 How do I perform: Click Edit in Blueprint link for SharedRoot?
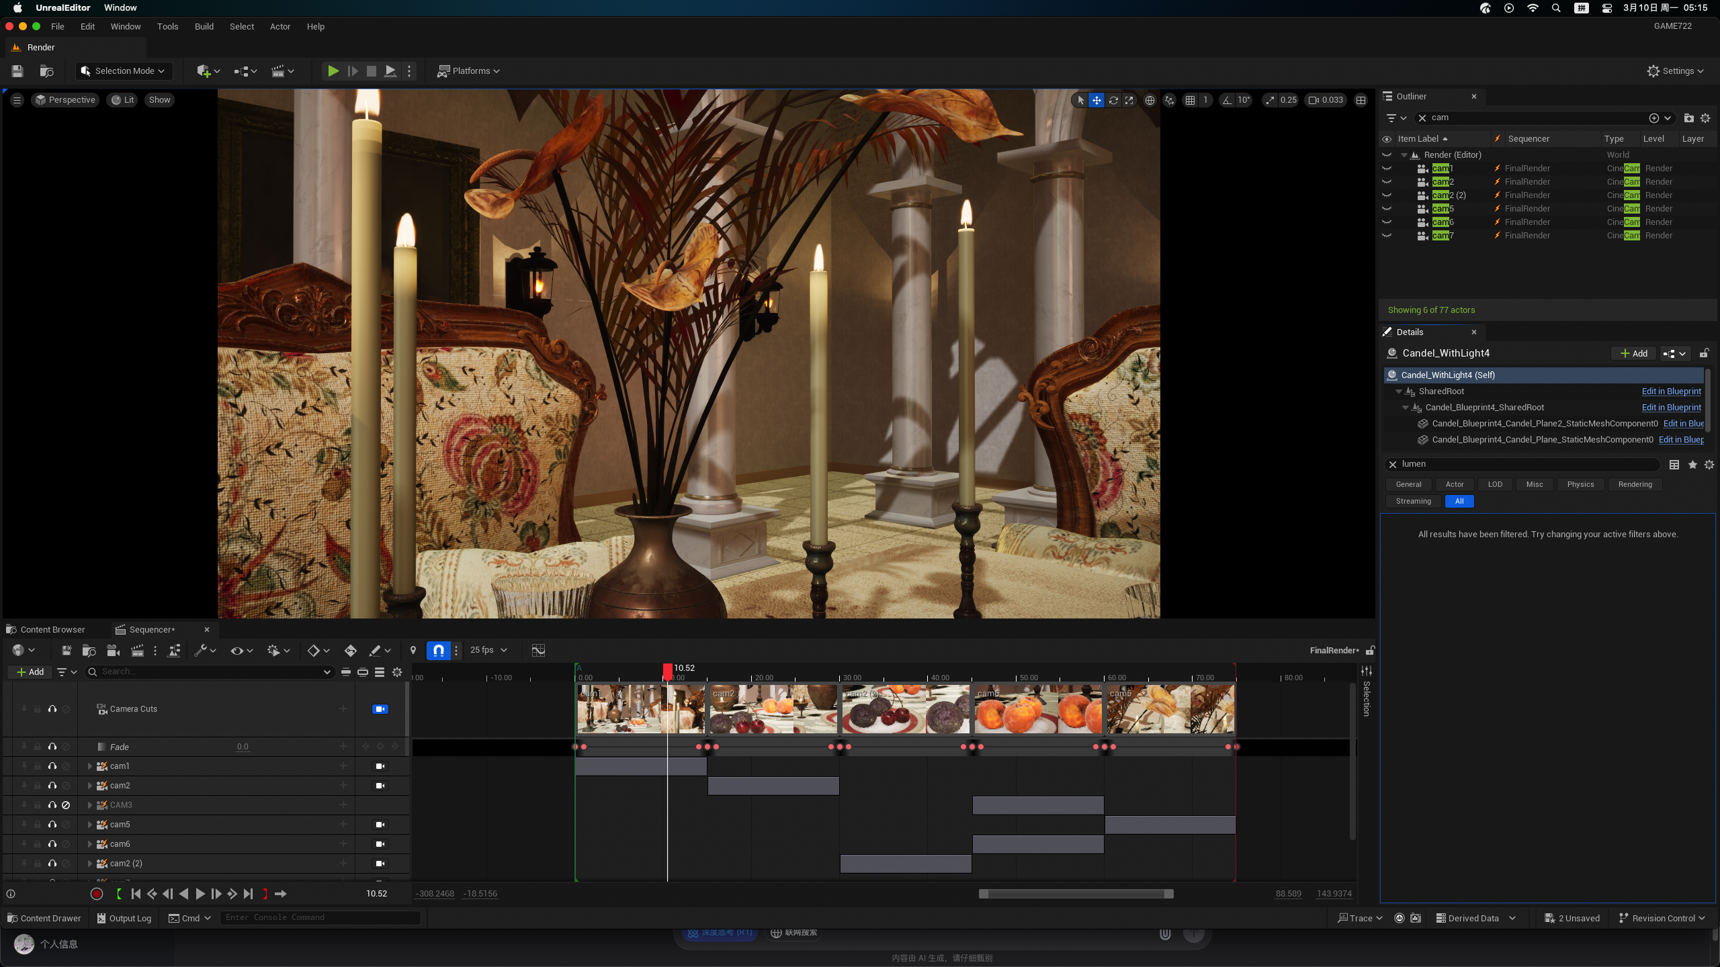click(x=1671, y=392)
